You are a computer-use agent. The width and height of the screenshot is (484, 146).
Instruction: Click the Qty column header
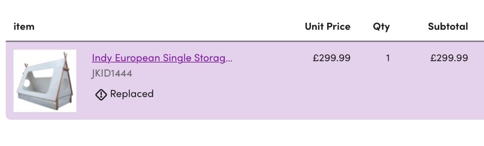click(382, 27)
